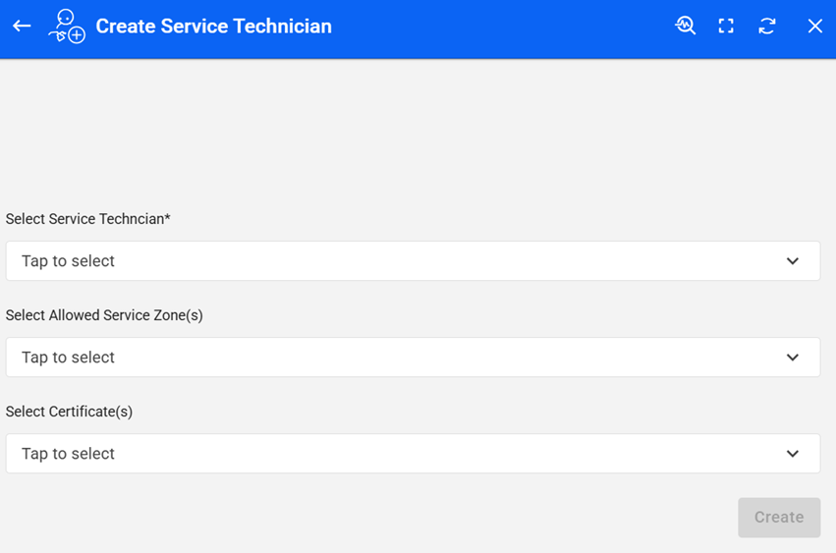
Task: Open the magnifier diagnostics icon
Action: click(x=686, y=27)
